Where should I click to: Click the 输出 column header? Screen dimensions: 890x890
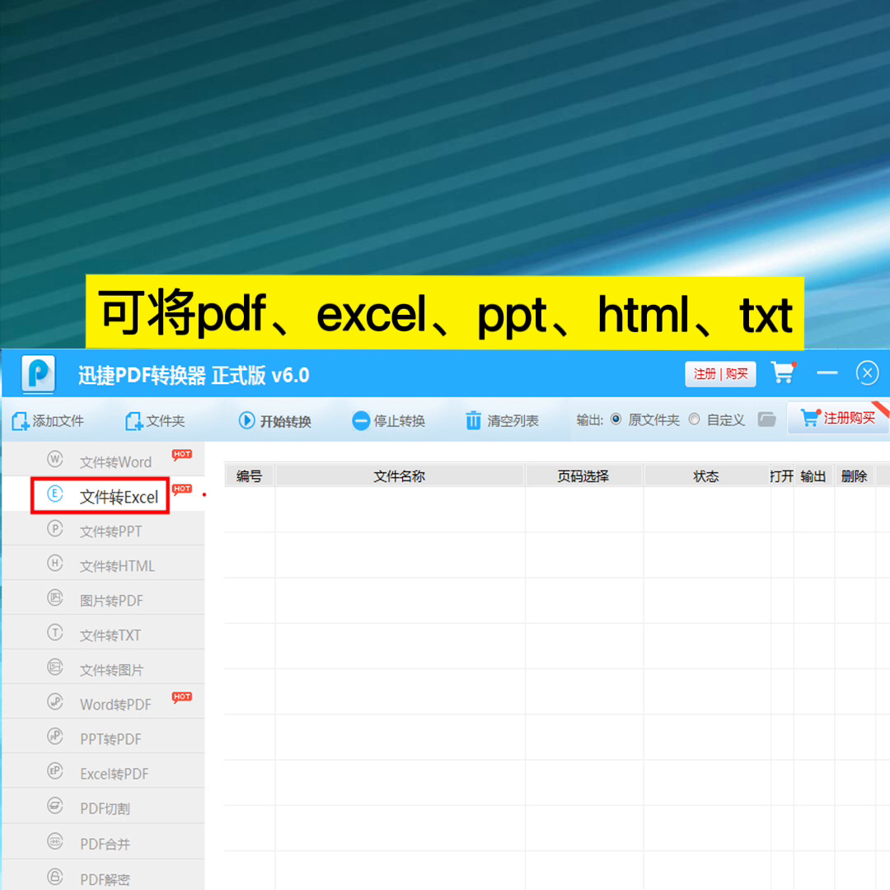tap(813, 475)
